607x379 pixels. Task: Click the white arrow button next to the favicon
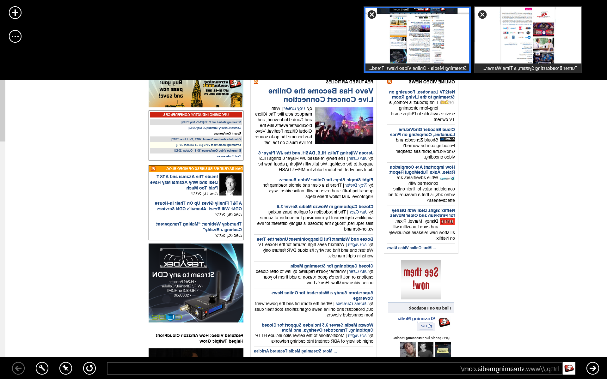pyautogui.click(x=593, y=368)
